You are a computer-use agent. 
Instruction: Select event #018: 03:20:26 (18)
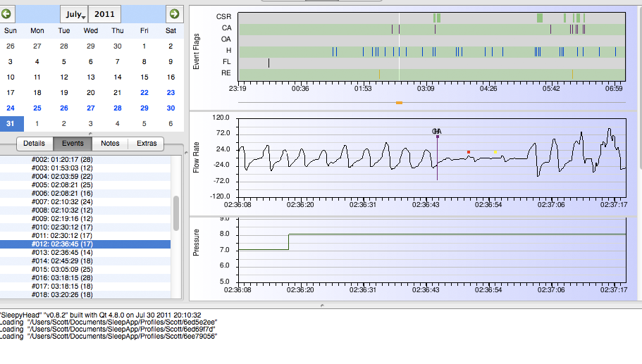click(85, 294)
